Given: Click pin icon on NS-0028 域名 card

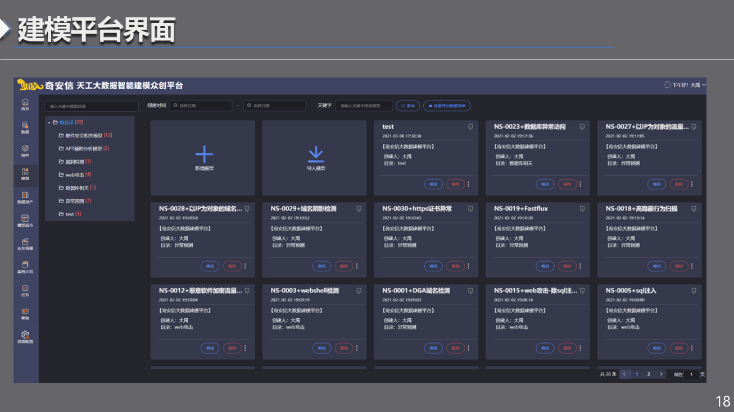Looking at the screenshot, I should pyautogui.click(x=247, y=209).
